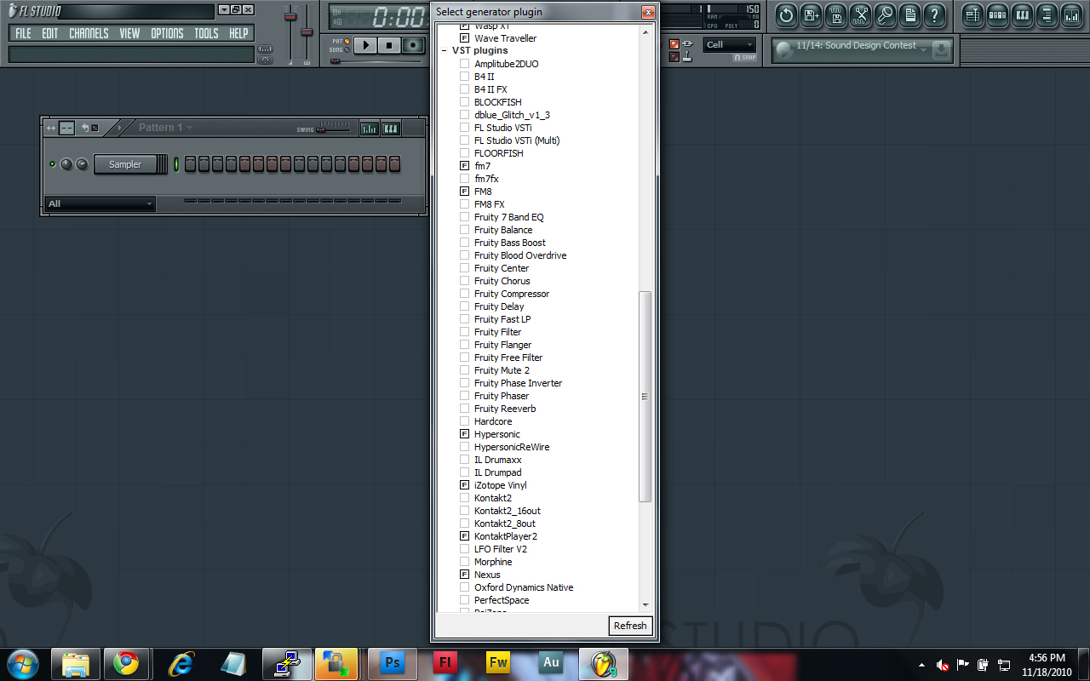
Task: Toggle the FM8 favorite checkbox
Action: point(464,192)
